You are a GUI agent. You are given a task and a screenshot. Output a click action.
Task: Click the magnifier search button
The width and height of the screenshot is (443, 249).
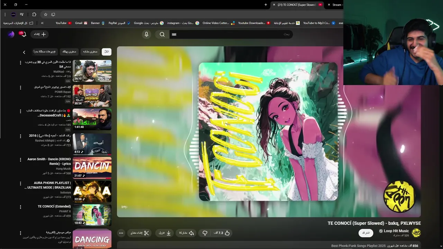click(162, 34)
